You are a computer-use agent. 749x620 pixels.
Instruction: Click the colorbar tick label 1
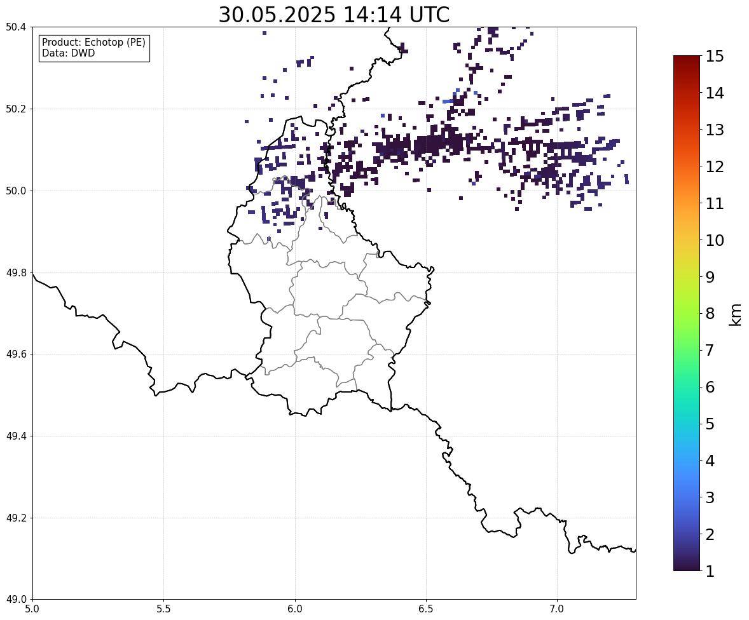pyautogui.click(x=710, y=571)
